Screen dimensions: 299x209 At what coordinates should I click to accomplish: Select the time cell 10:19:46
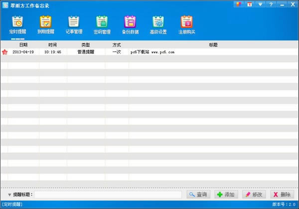coord(53,52)
